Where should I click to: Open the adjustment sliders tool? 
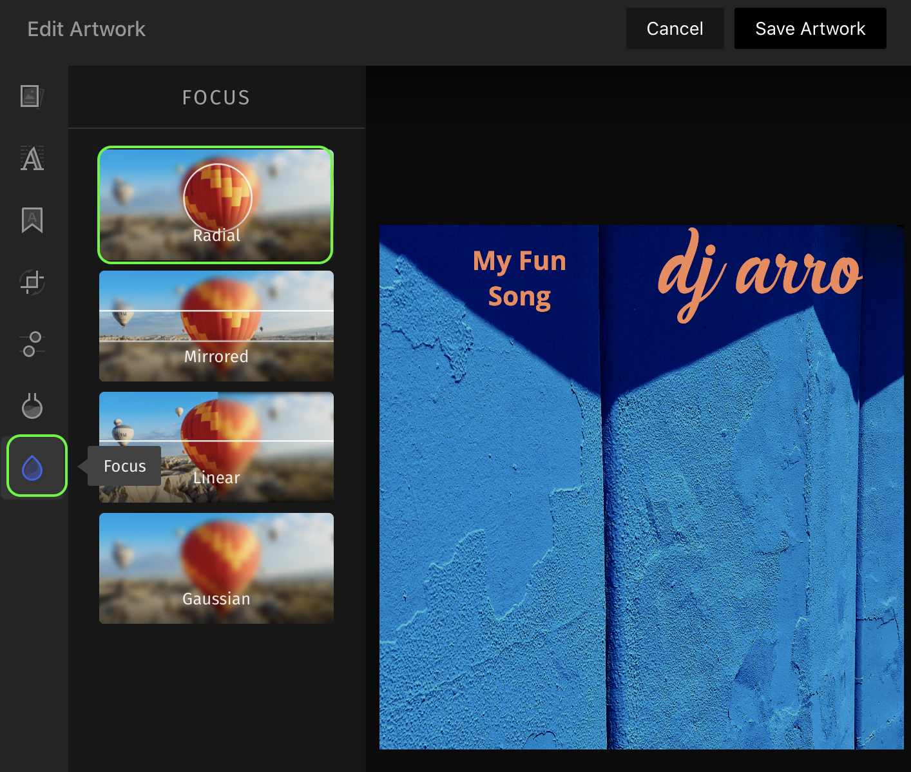click(32, 344)
